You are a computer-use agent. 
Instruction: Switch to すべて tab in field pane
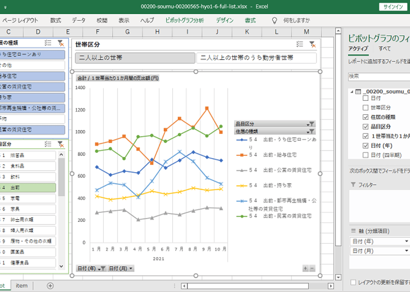tap(385, 49)
